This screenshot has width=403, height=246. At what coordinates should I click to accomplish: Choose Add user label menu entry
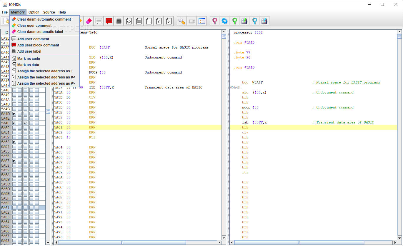coord(45,51)
